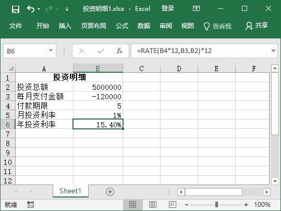Click into the formula bar text
281x211 pixels.
click(201, 51)
